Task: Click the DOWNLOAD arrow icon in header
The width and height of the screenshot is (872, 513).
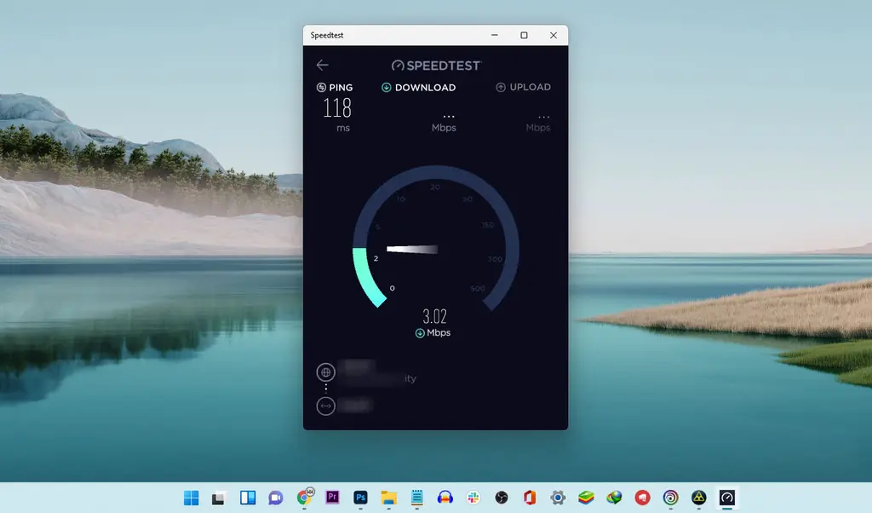Action: pos(387,88)
